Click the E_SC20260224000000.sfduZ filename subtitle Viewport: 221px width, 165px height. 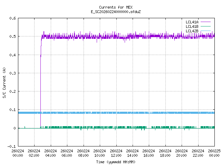pyautogui.click(x=116, y=12)
